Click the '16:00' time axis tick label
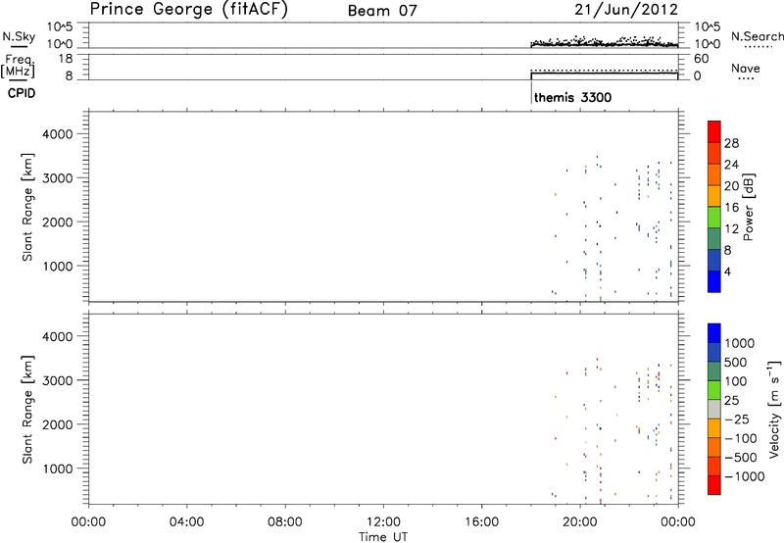 (481, 522)
